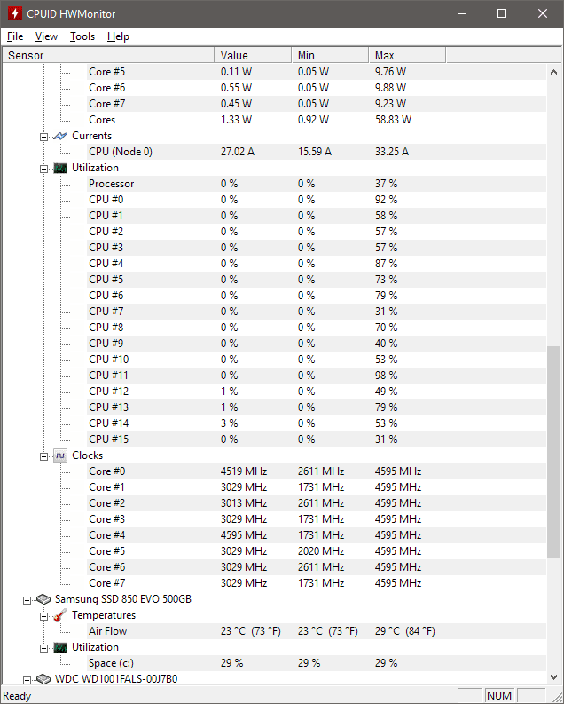Open the File menu

(15, 36)
